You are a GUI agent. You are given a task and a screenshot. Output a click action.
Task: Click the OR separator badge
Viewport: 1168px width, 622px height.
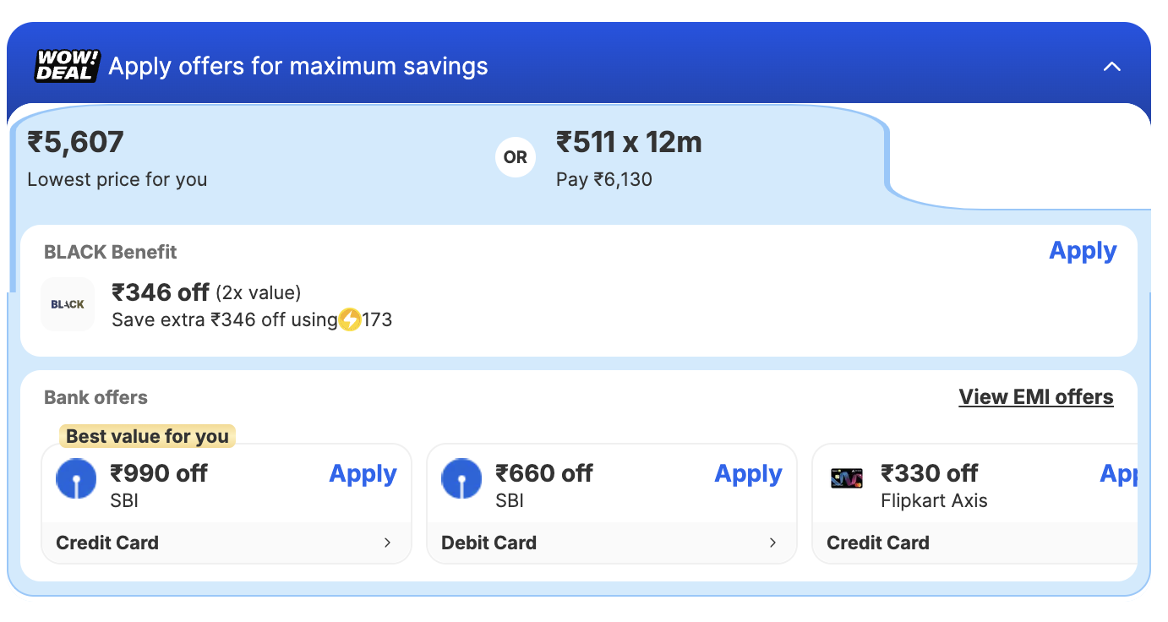pos(516,157)
